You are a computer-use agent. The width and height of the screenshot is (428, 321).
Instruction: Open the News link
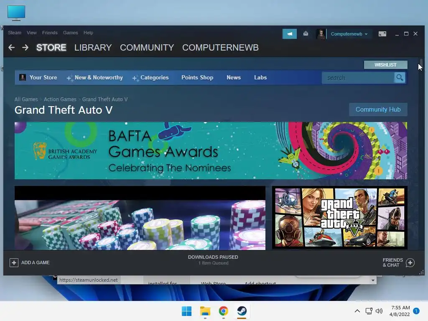234,77
